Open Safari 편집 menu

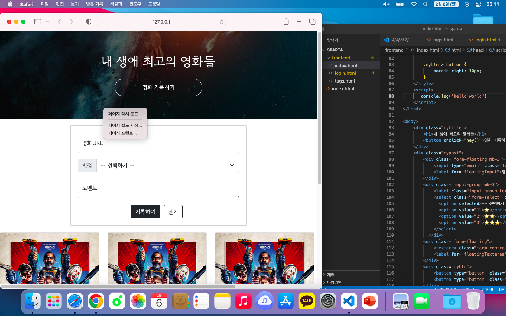60,4
